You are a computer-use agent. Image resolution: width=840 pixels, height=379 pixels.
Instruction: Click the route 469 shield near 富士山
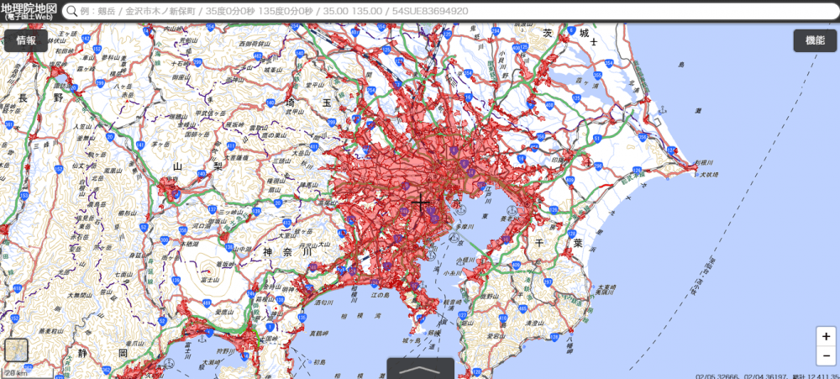click(x=207, y=303)
